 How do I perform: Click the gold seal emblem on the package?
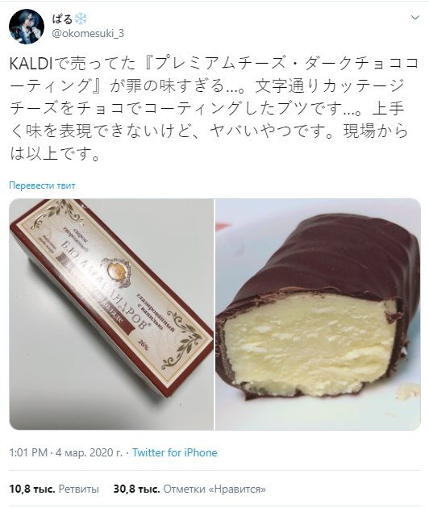pyautogui.click(x=115, y=271)
